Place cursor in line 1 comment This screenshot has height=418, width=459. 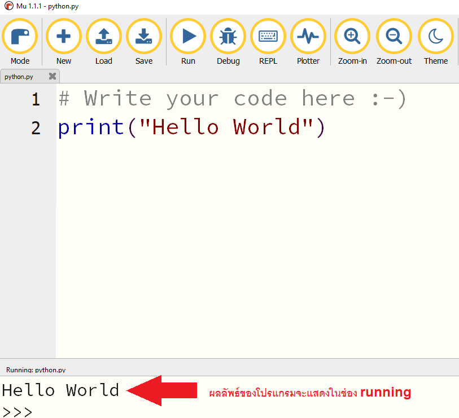232,99
